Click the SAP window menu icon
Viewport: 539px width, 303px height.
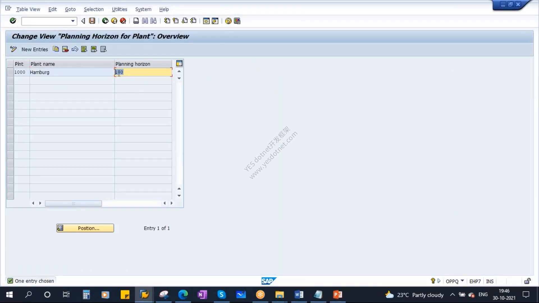pos(8,8)
